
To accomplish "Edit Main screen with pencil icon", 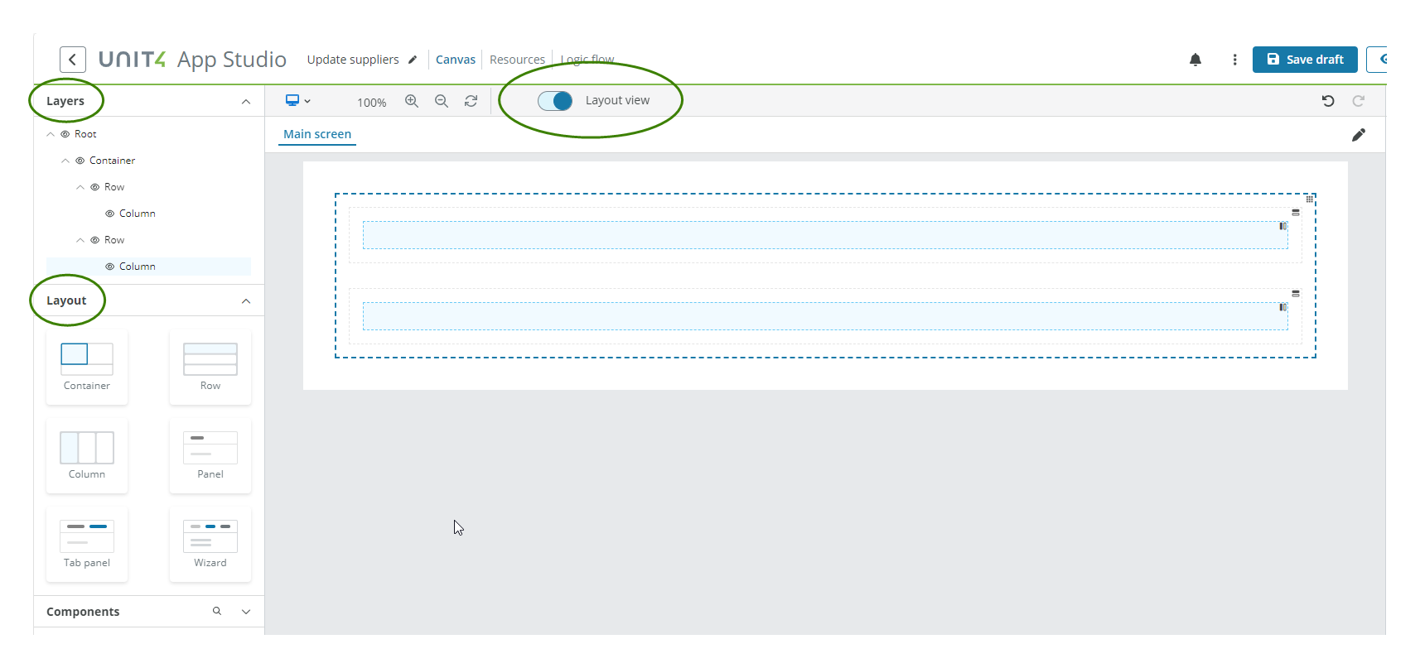I will pos(1359,135).
